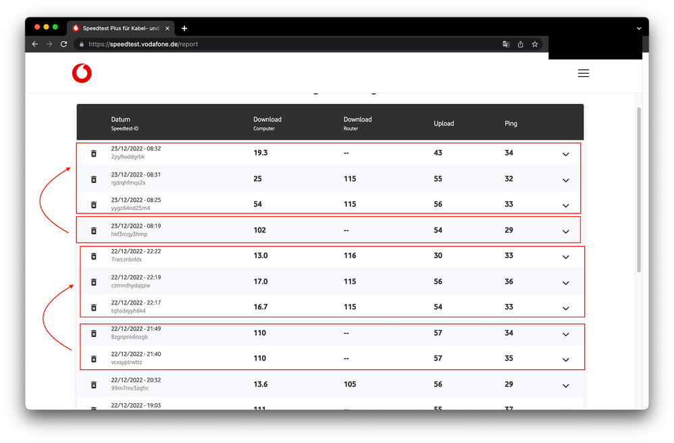Select the 16.7 download value

click(261, 307)
